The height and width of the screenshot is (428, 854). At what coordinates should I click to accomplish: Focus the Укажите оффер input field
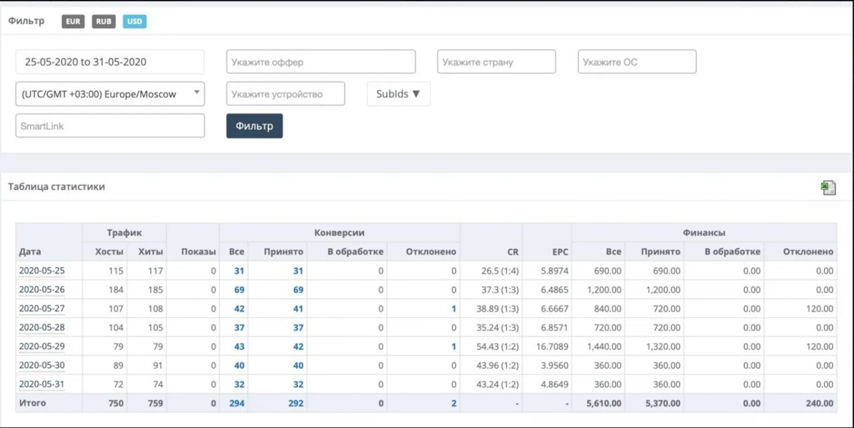(x=321, y=62)
